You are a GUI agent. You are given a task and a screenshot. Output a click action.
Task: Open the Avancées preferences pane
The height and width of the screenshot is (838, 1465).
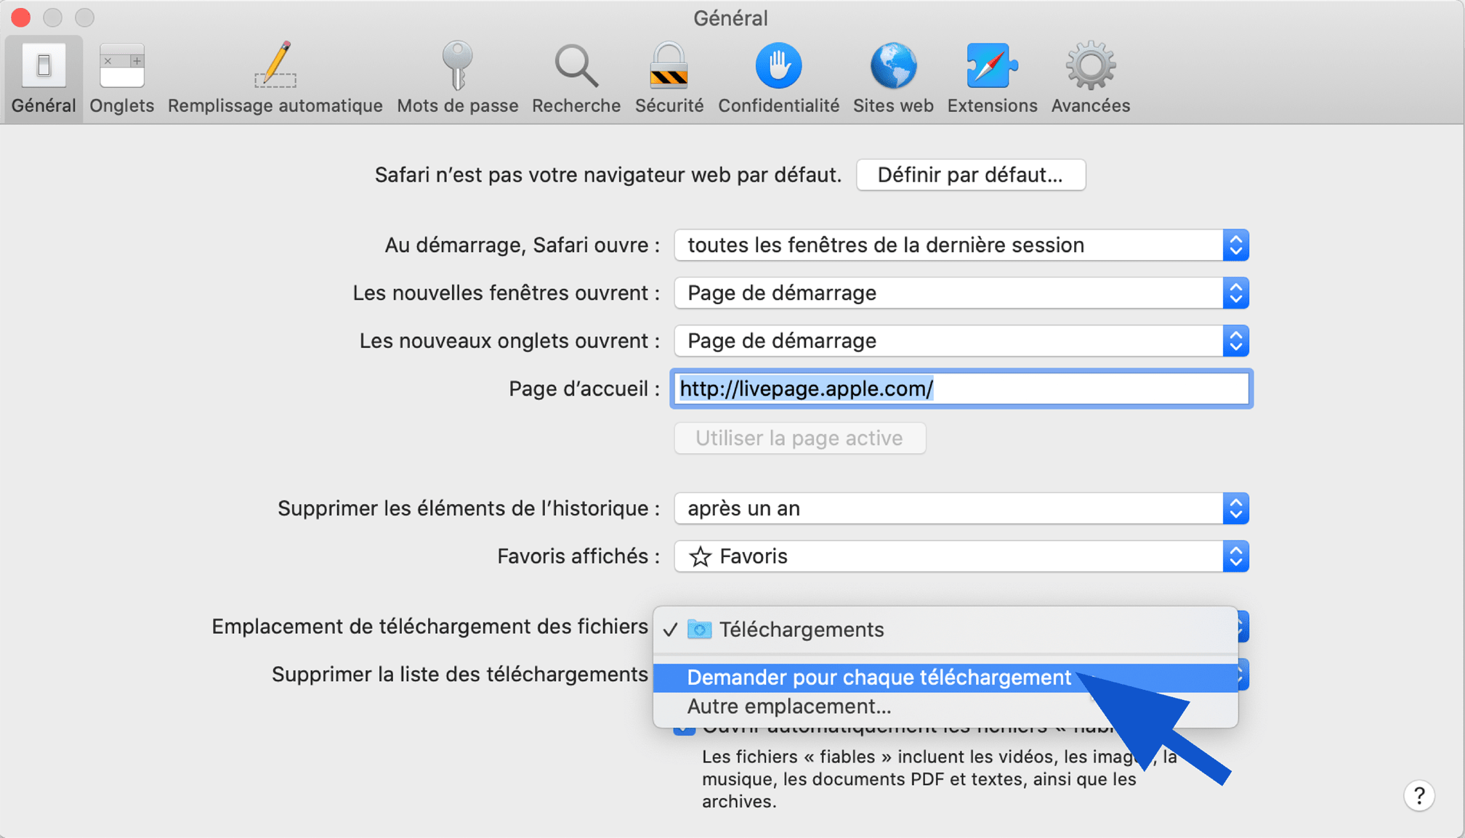click(x=1090, y=78)
